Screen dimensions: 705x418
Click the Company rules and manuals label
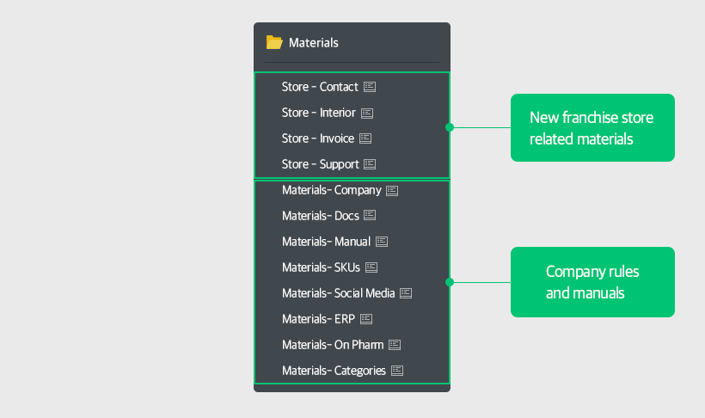592,282
